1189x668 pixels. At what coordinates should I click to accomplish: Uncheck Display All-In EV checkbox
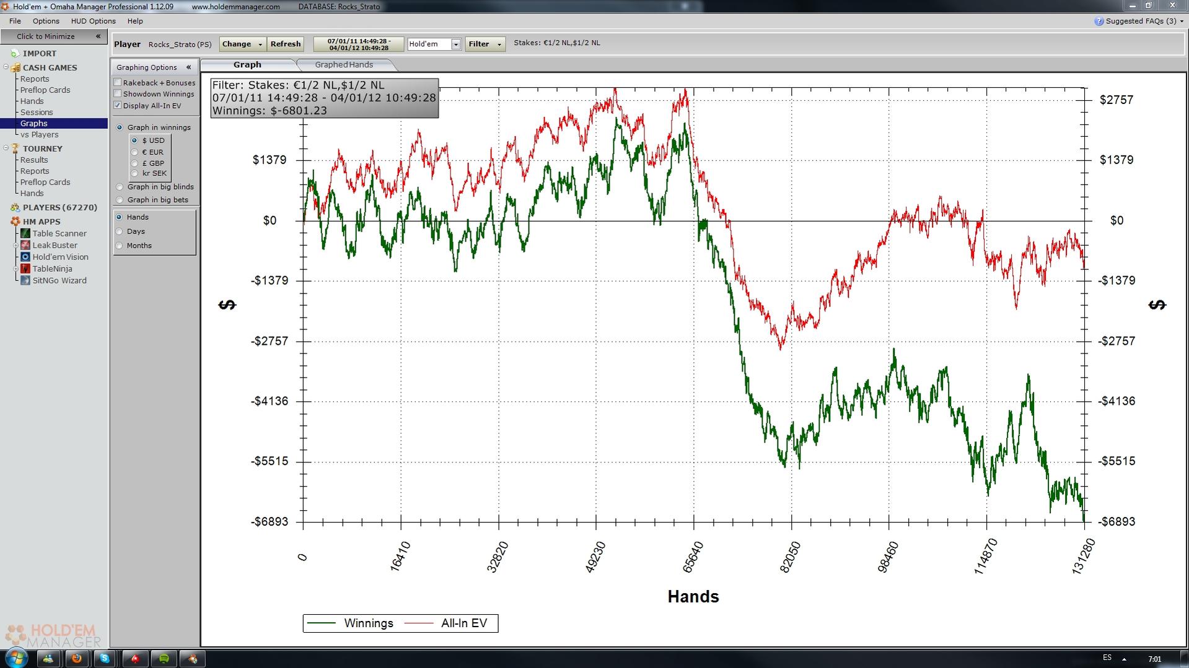[118, 106]
